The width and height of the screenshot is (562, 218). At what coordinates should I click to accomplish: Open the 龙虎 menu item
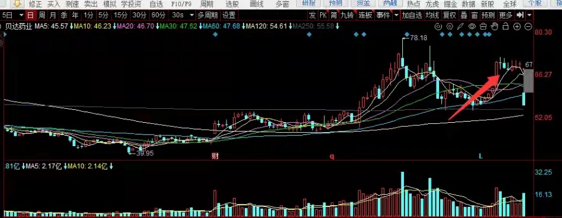[x=432, y=4]
